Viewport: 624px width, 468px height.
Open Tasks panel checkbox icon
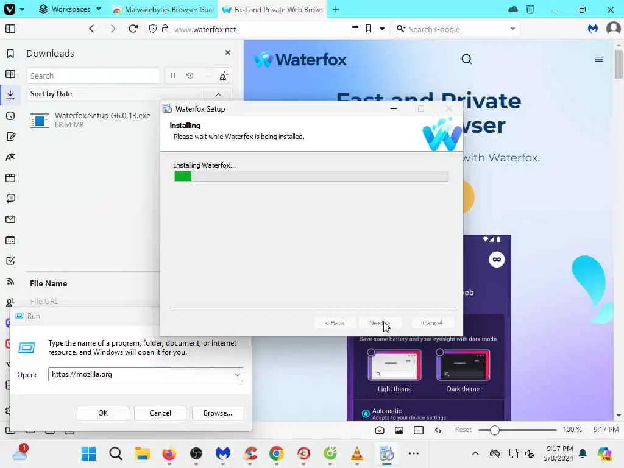point(10,261)
